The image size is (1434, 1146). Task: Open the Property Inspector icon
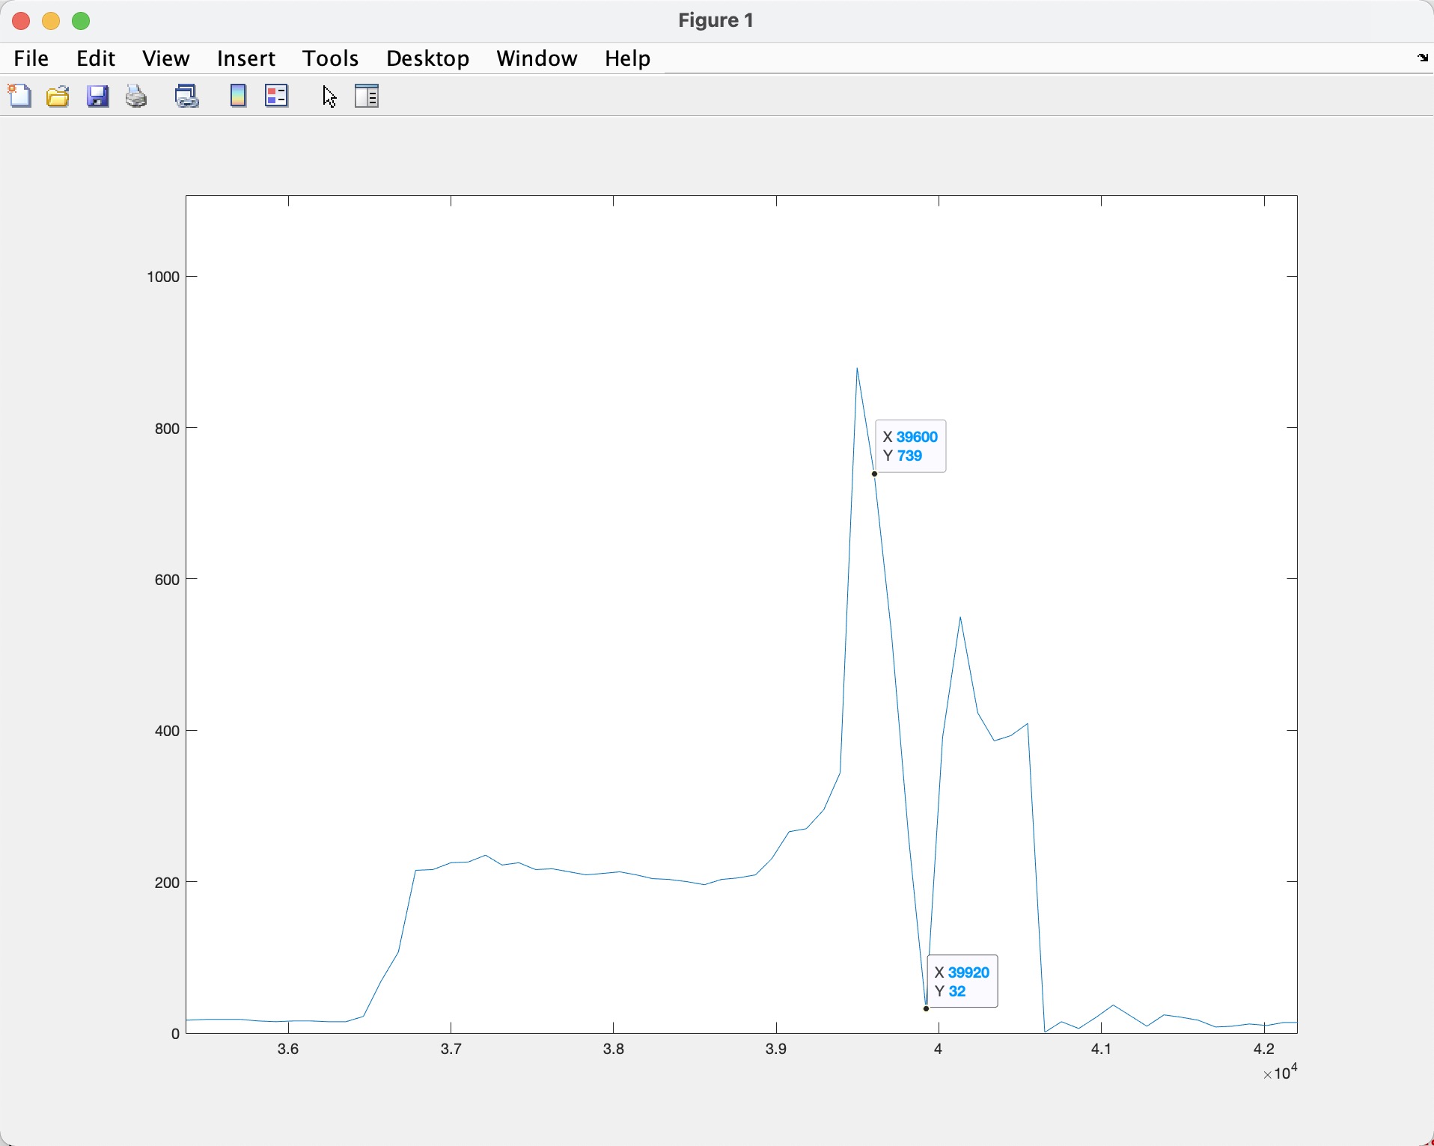tap(367, 96)
